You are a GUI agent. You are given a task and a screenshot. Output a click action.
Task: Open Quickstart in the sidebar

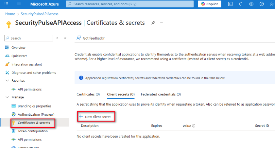(19, 56)
